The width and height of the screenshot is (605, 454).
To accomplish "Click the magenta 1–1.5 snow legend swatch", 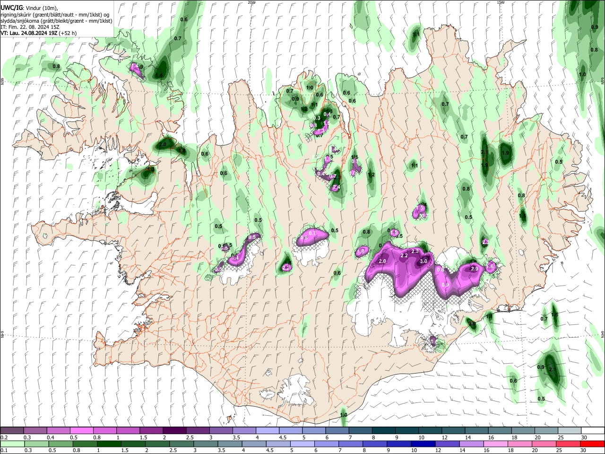I will [128, 430].
